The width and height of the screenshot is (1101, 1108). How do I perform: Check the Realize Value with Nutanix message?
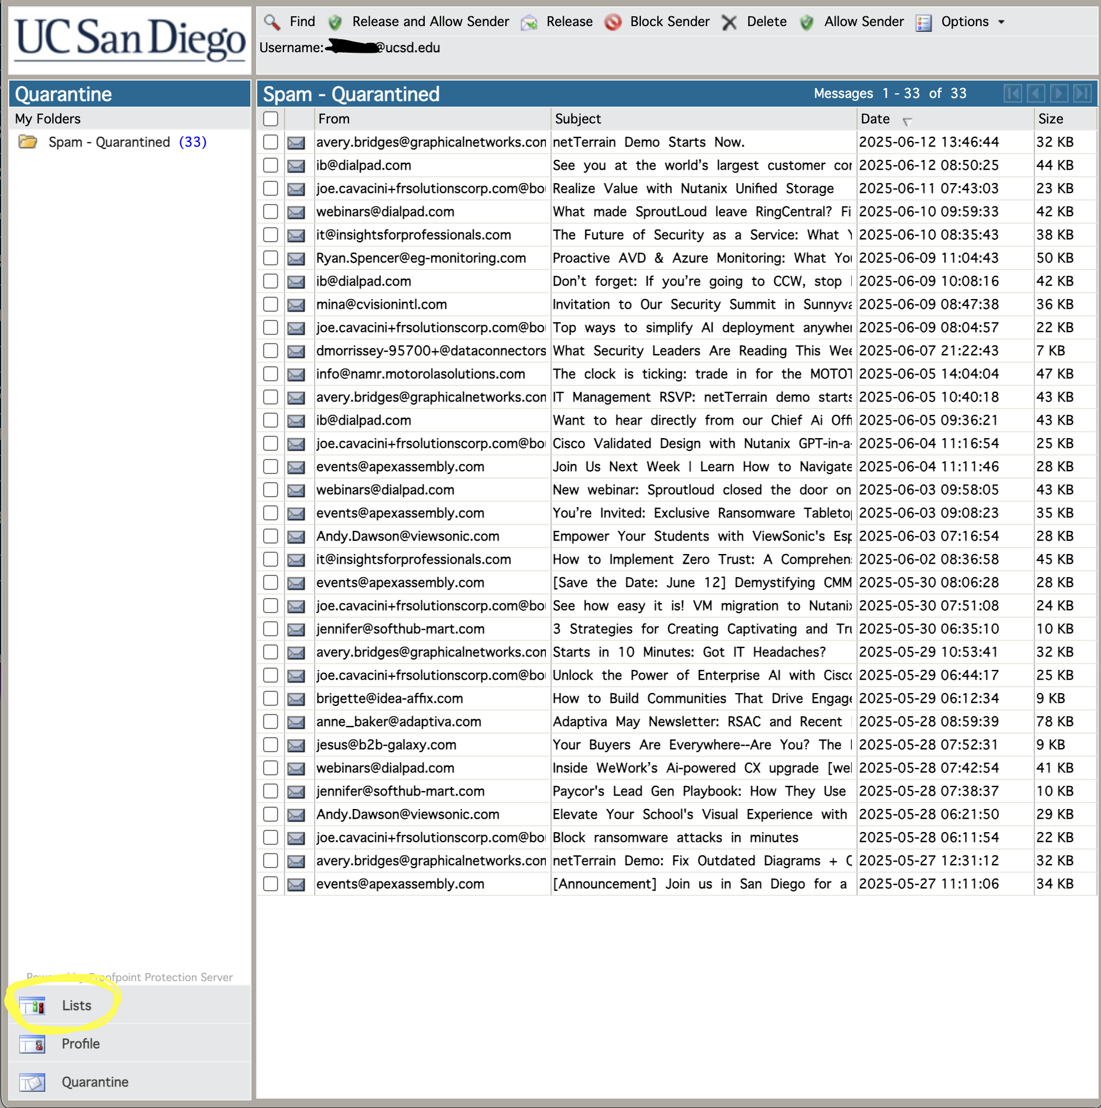[x=271, y=188]
